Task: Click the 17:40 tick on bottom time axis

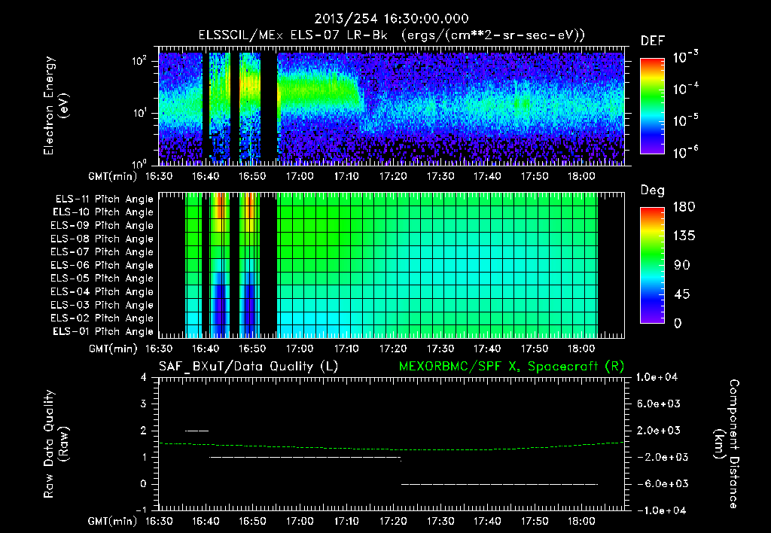Action: (487, 521)
